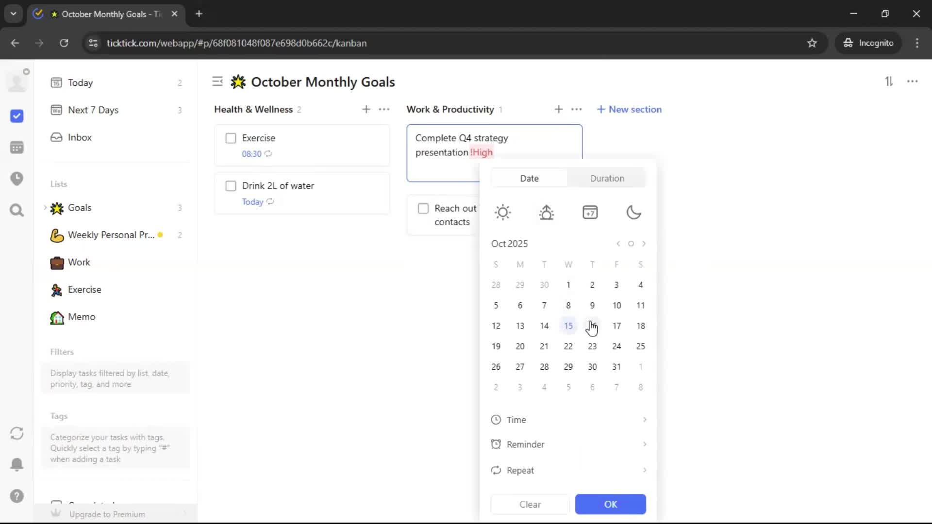Open Search magnifier in left rail
Image resolution: width=932 pixels, height=524 pixels.
point(17,210)
